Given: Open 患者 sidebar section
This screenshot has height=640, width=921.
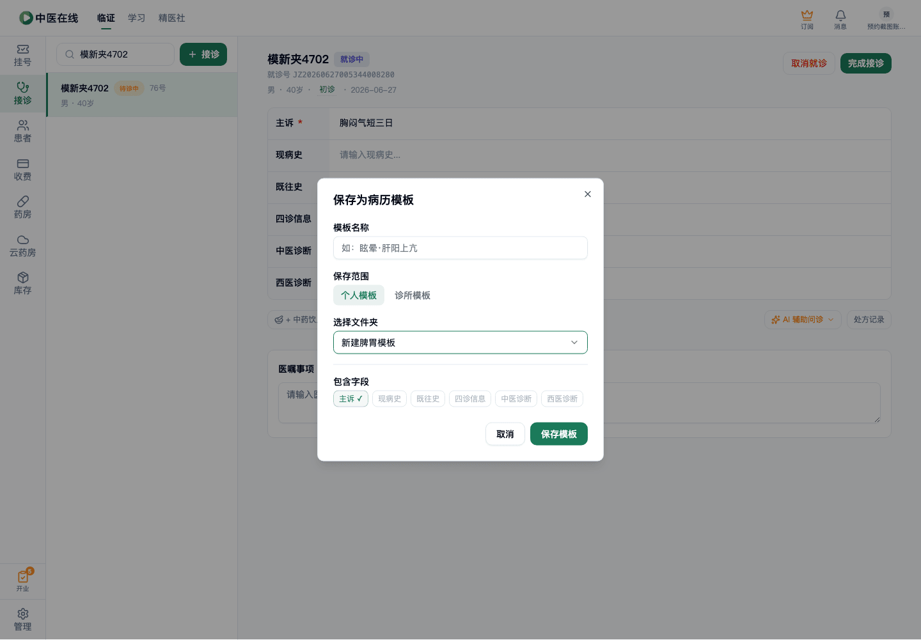Looking at the screenshot, I should tap(23, 132).
